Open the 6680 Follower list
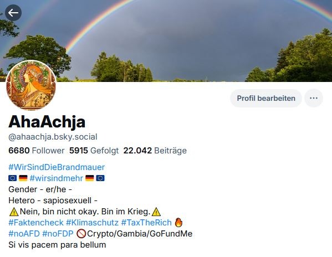Image resolution: width=332 pixels, height=257 pixels. 37,151
